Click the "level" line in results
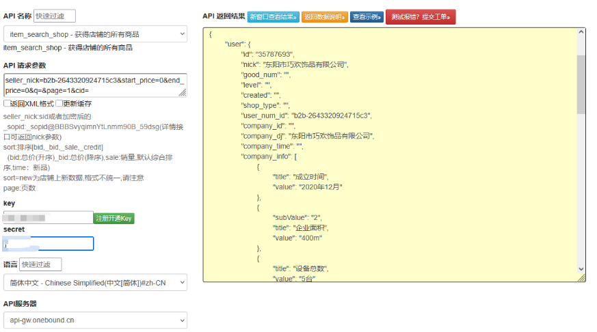Screen dimensions: 597x332 256,85
